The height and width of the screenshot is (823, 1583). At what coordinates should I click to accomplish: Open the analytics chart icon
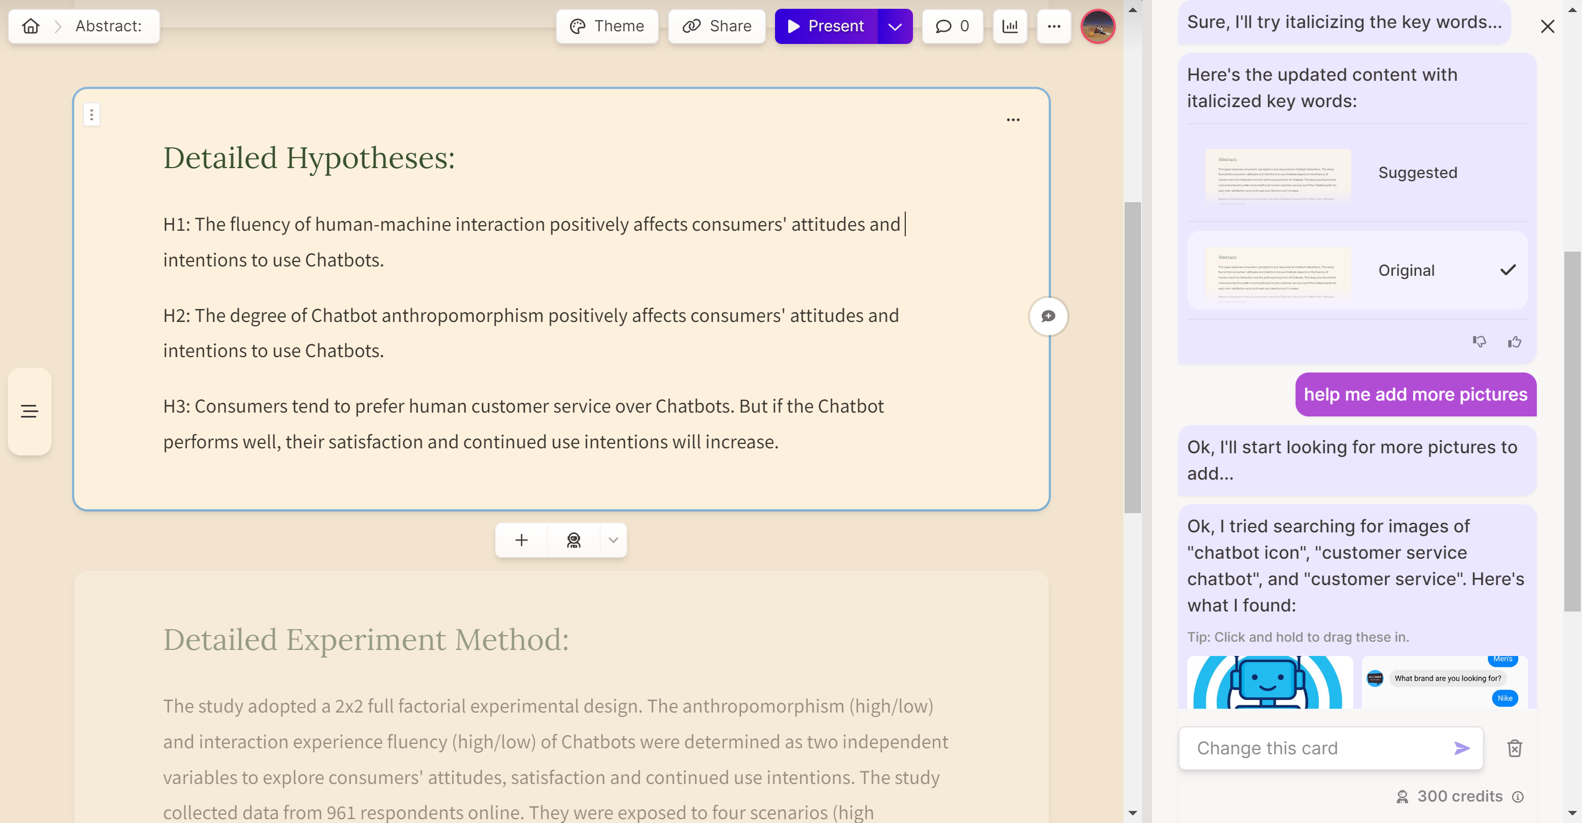1010,26
